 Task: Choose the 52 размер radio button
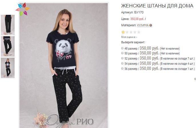(x=122, y=58)
